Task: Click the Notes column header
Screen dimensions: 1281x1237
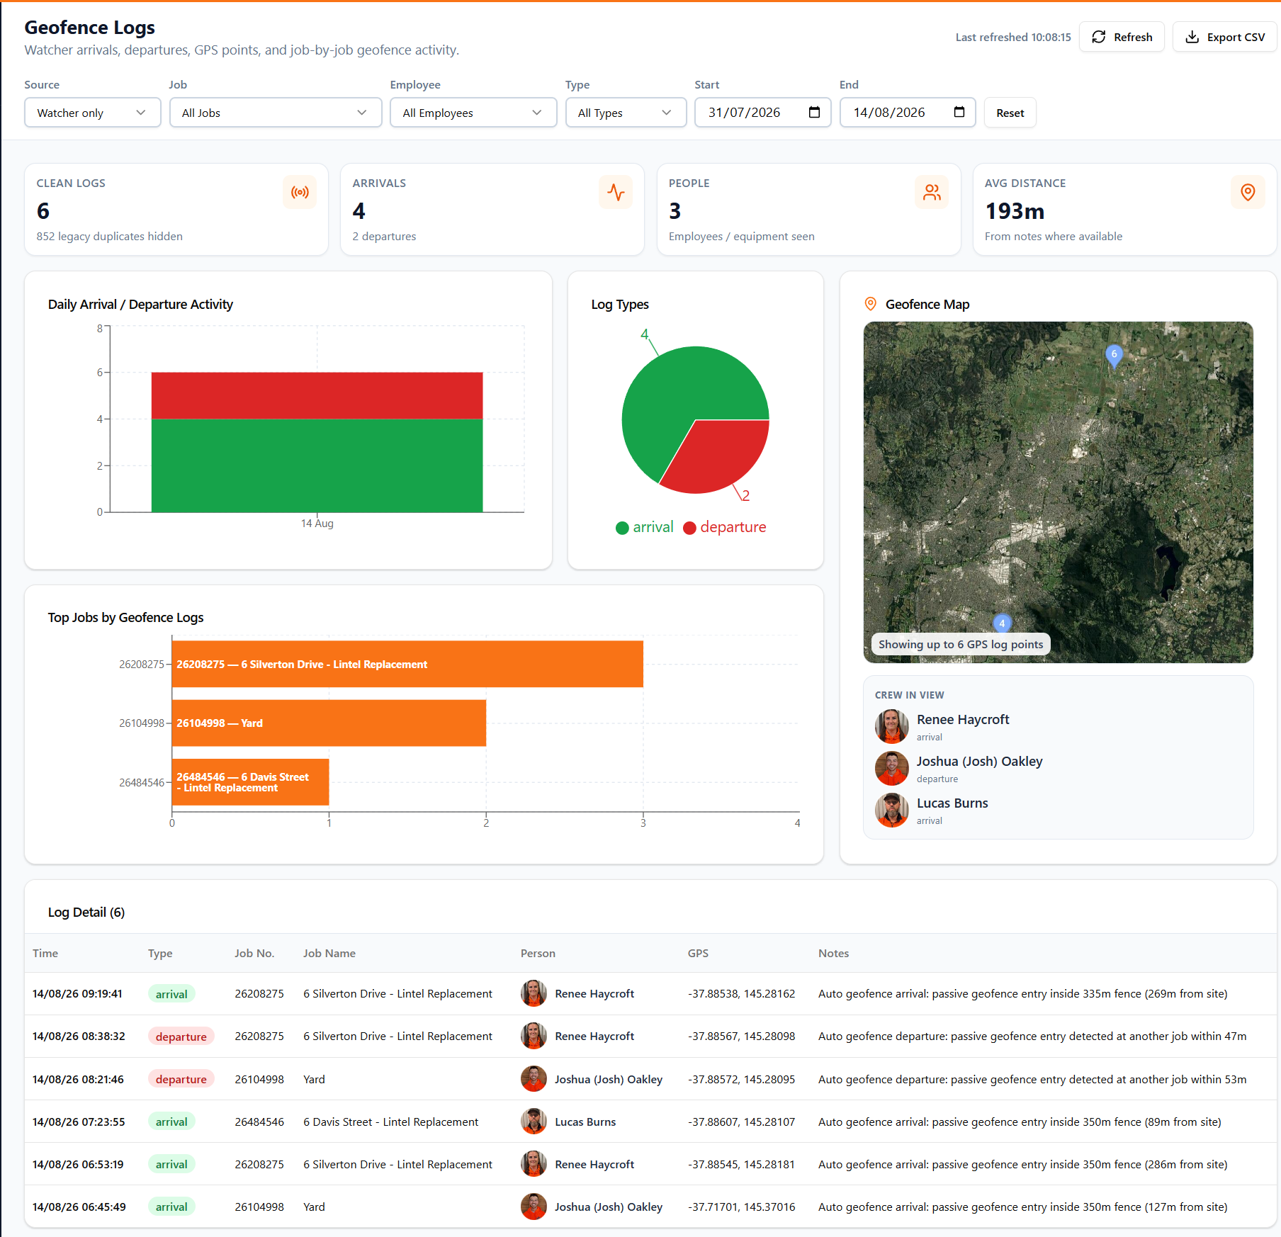Action: pyautogui.click(x=833, y=953)
